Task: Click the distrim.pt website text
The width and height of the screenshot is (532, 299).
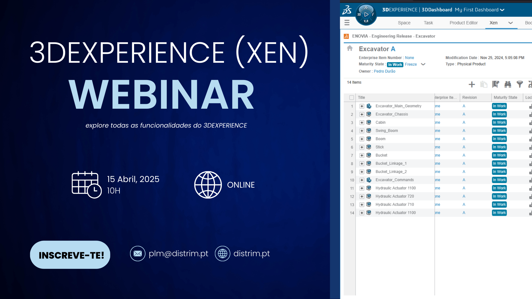Action: 252,254
